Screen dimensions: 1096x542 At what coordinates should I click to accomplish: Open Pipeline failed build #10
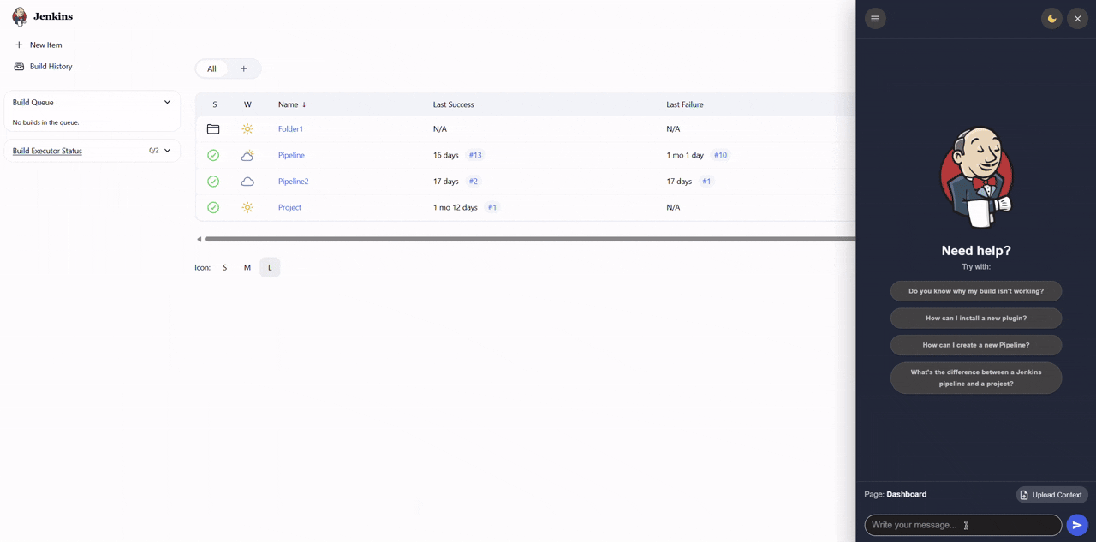(x=720, y=155)
